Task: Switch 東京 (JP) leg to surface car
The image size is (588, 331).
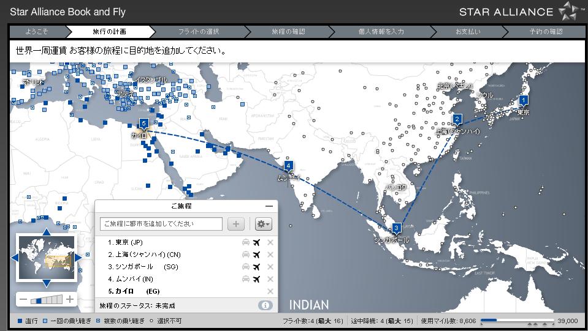Action: point(246,242)
